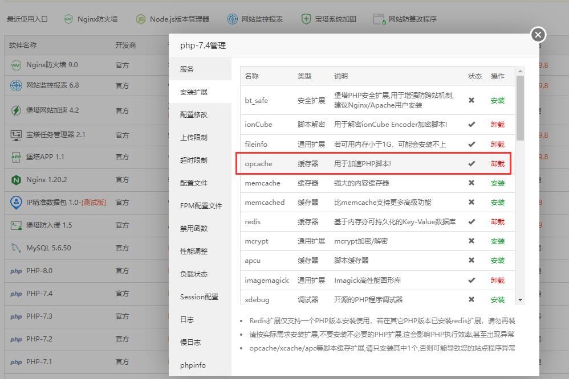Open Nginx防火墙 shortcut icon in top bar
The width and height of the screenshot is (569, 379).
(x=68, y=19)
